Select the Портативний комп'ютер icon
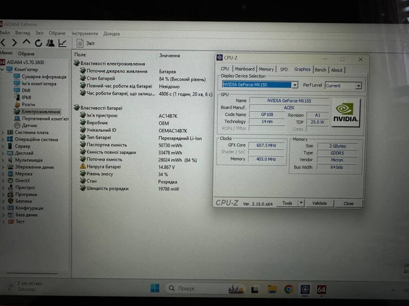The height and width of the screenshot is (306, 409). coord(17,118)
